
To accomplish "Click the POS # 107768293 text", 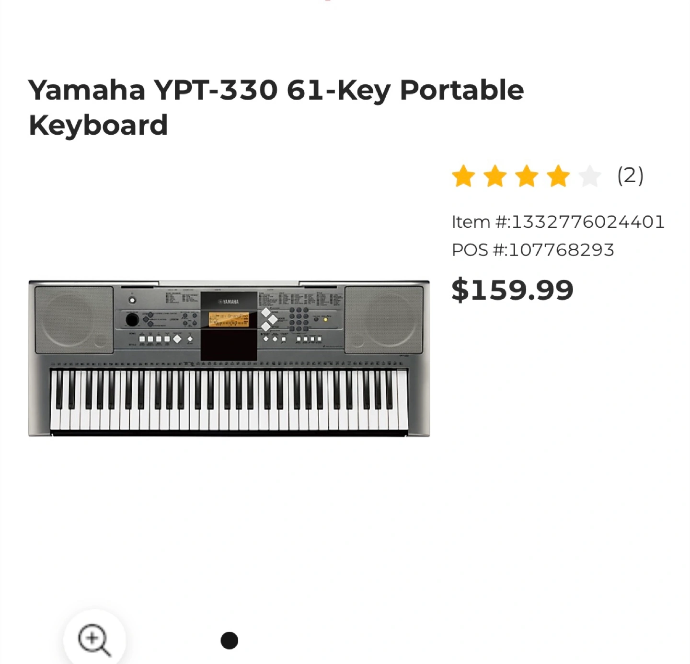I will tap(532, 250).
